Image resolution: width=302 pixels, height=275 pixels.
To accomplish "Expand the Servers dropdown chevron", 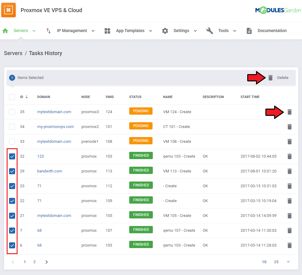I will pyautogui.click(x=34, y=31).
